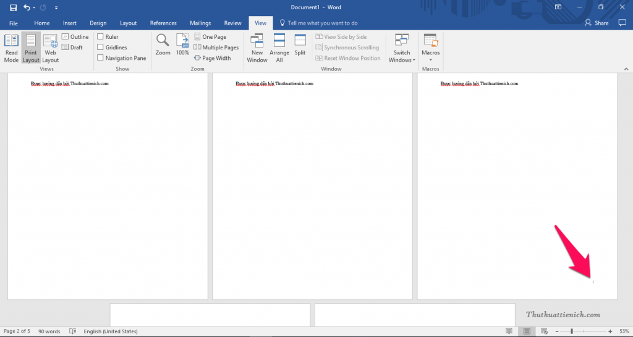Switch to Read Mode view
The width and height of the screenshot is (633, 337).
[x=11, y=48]
